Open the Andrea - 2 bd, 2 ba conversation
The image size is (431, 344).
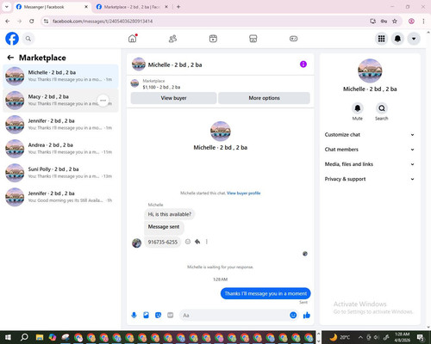(x=60, y=149)
